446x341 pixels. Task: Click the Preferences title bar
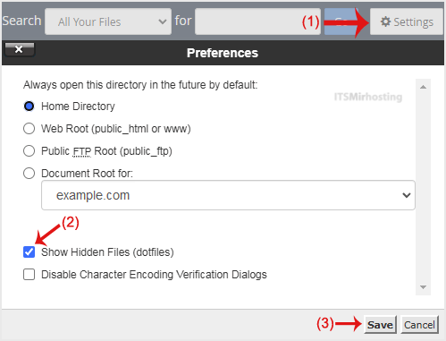point(223,53)
